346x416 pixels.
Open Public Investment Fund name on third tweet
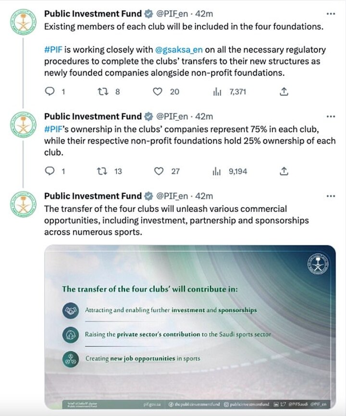93,196
